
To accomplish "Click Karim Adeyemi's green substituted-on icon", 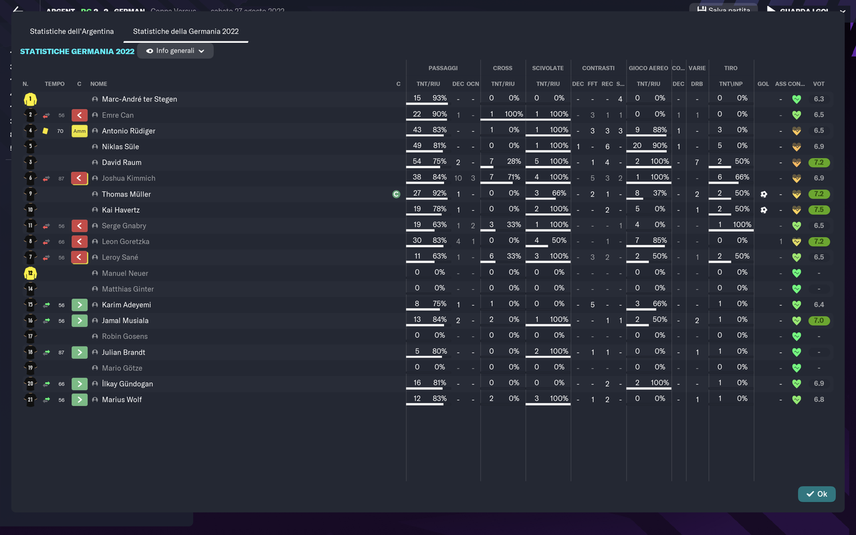I will click(x=80, y=305).
